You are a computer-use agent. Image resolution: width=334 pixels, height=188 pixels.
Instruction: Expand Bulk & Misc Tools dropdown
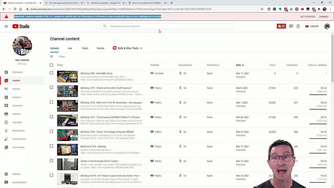click(128, 48)
